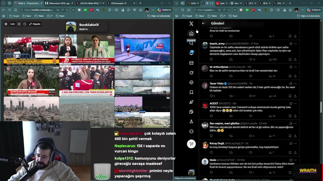Open tab list dropdown in left browser

click(3, 3)
